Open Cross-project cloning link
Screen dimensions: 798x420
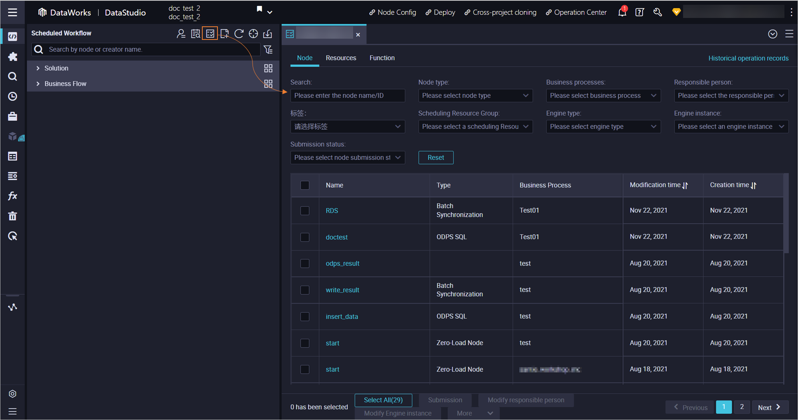(x=500, y=12)
